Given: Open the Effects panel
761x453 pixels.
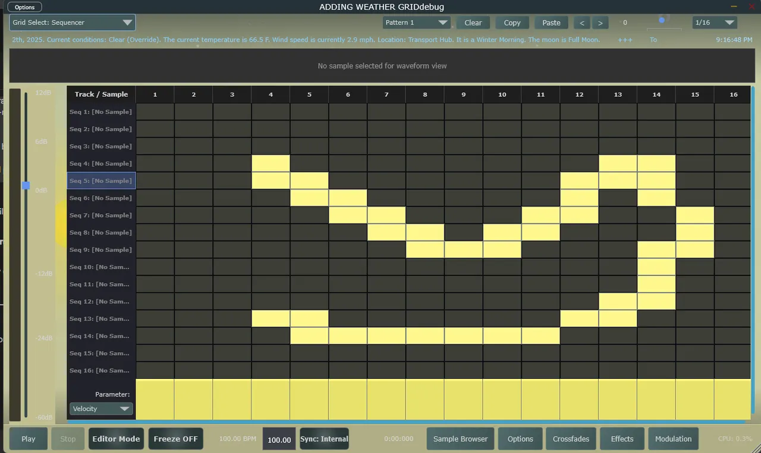Looking at the screenshot, I should (622, 438).
